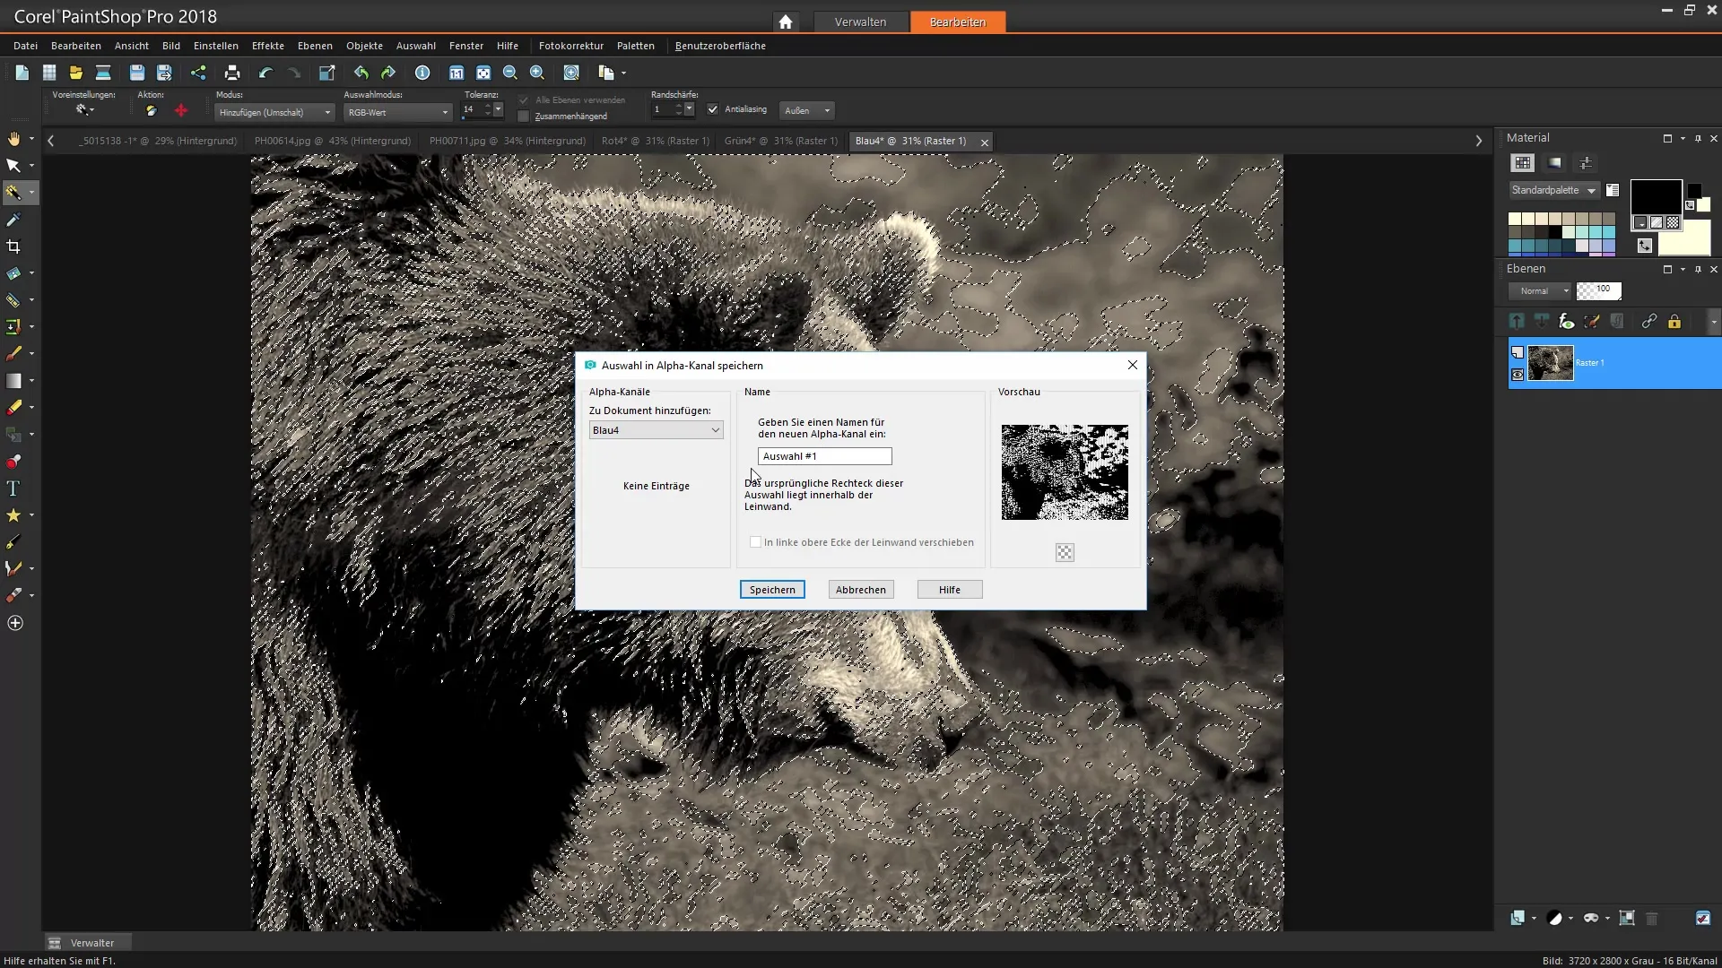Click the layer link chain icon
Screen dimensions: 1722x968
1648,322
